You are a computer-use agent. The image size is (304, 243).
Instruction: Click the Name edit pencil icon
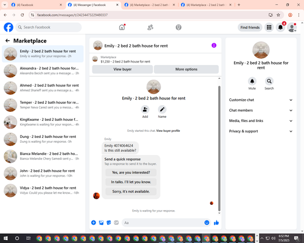coord(162,109)
